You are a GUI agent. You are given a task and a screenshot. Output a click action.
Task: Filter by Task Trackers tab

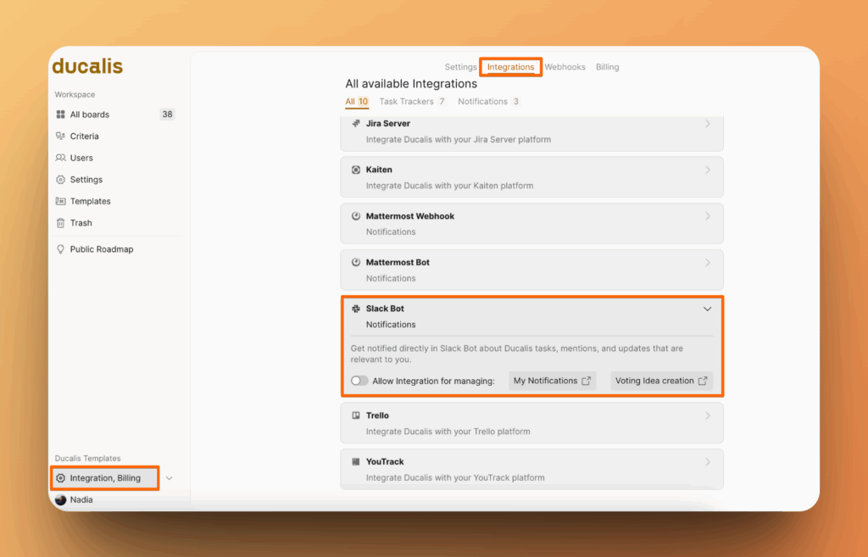(x=412, y=102)
